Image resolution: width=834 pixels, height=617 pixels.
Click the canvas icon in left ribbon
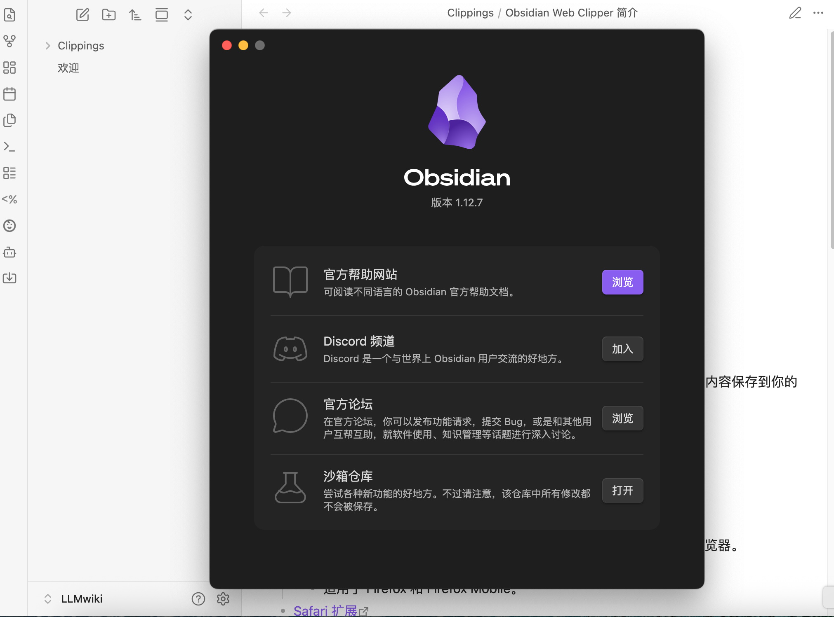pyautogui.click(x=9, y=68)
